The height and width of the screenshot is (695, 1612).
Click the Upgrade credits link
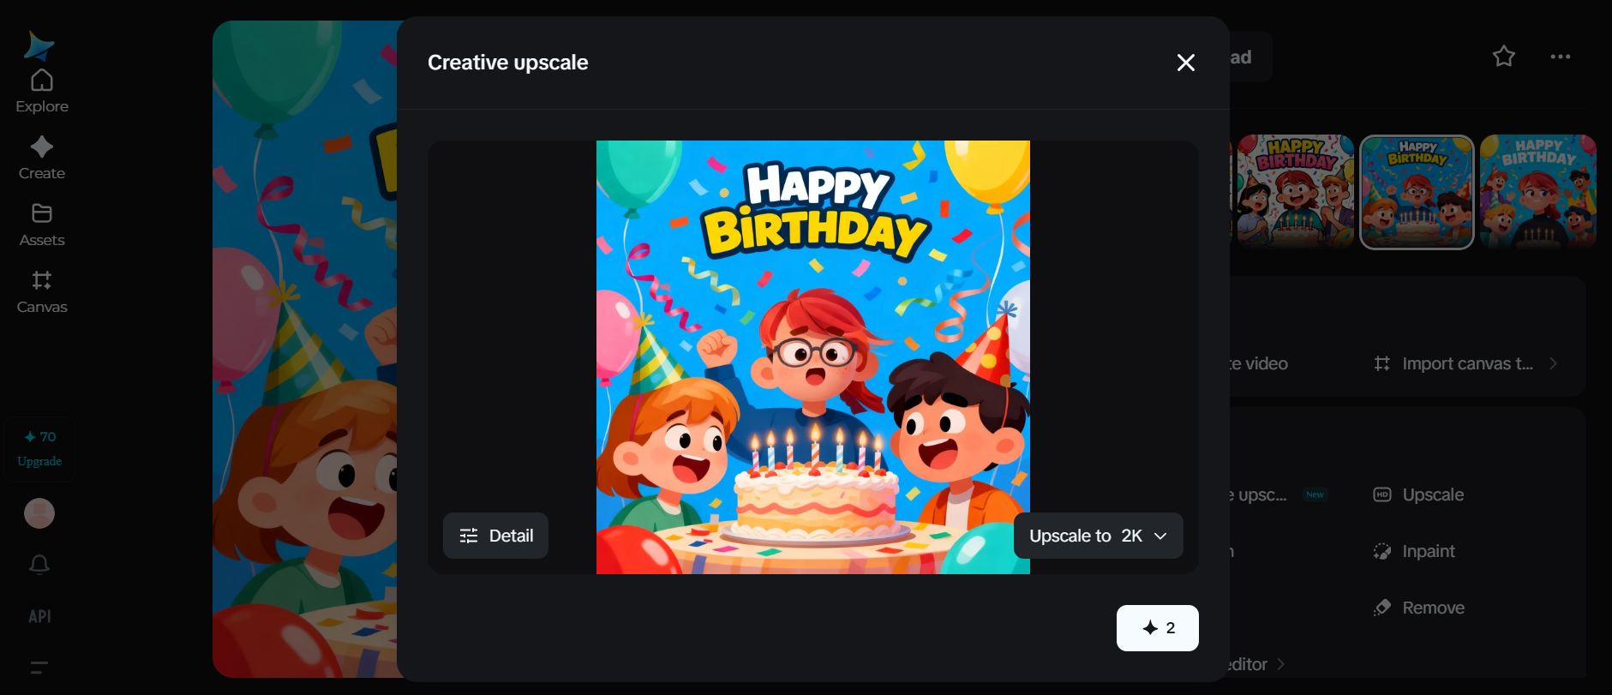(39, 461)
